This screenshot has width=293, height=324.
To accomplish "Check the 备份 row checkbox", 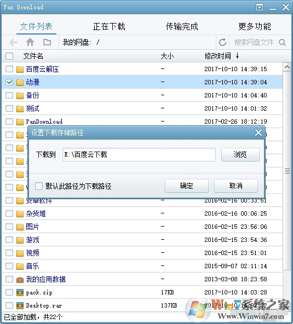I will point(9,95).
